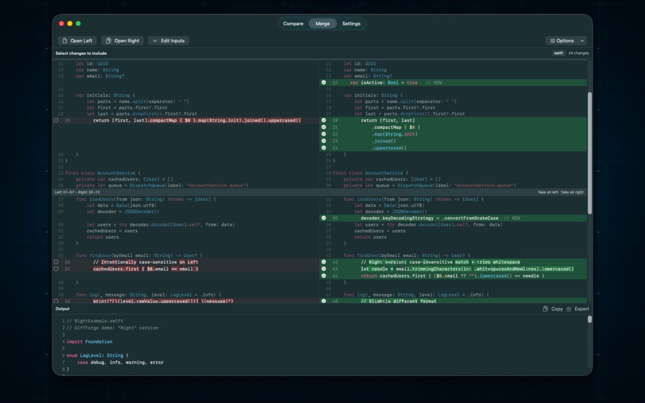Viewport: 645px width, 403px height.
Task: Toggle left line 19 compactMap change
Action: [x=56, y=121]
